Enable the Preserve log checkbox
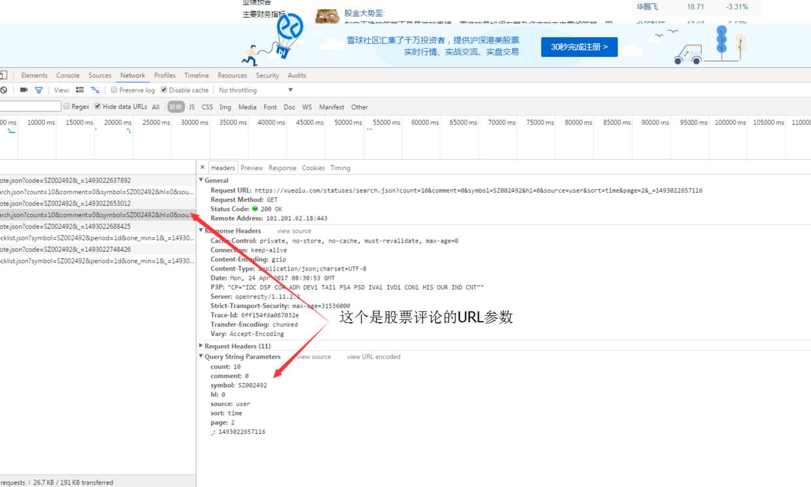The width and height of the screenshot is (811, 487). pos(114,90)
